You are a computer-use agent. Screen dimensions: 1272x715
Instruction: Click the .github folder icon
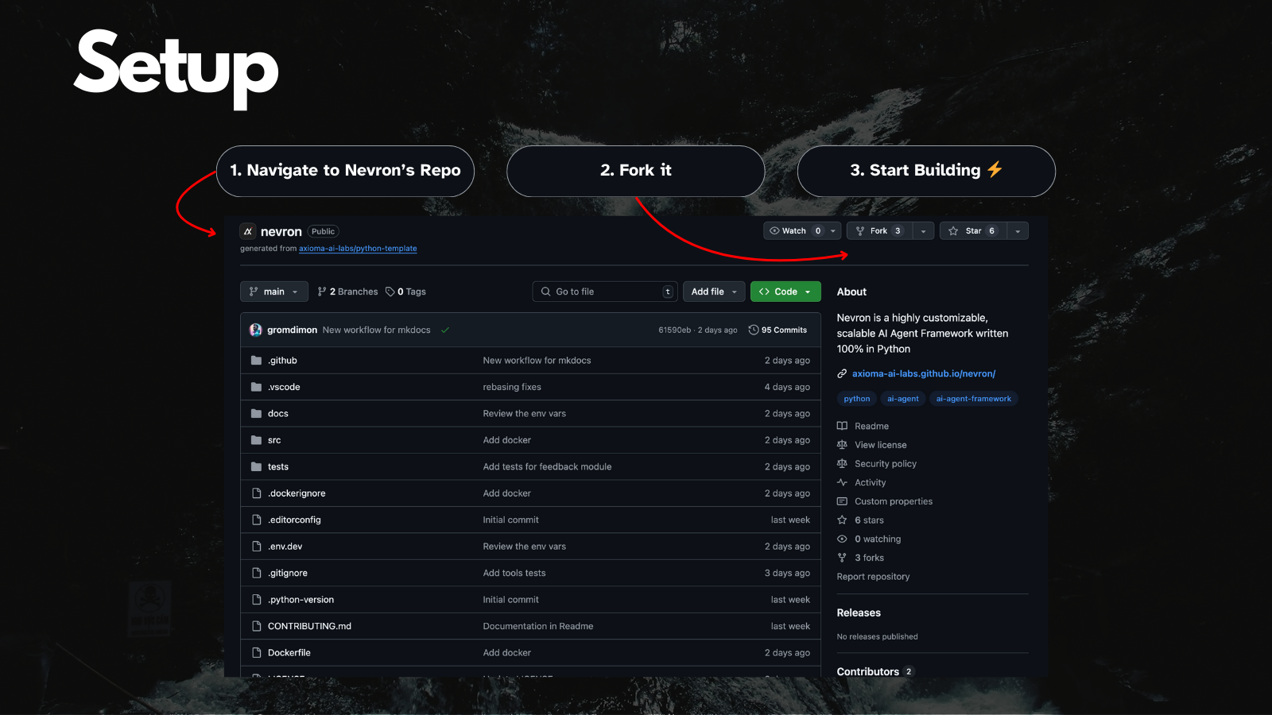[x=256, y=361]
